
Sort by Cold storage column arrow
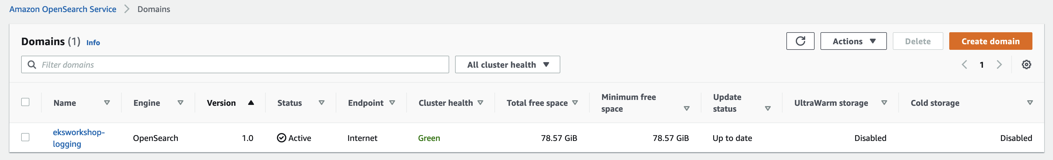tap(1030, 103)
